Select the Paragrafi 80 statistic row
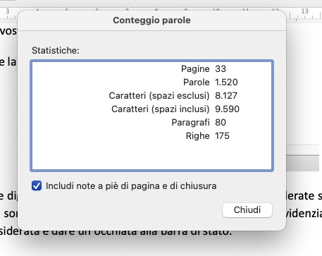 pyautogui.click(x=152, y=123)
